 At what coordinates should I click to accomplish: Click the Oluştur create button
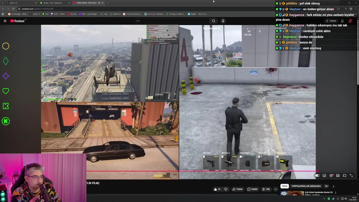pos(331,21)
